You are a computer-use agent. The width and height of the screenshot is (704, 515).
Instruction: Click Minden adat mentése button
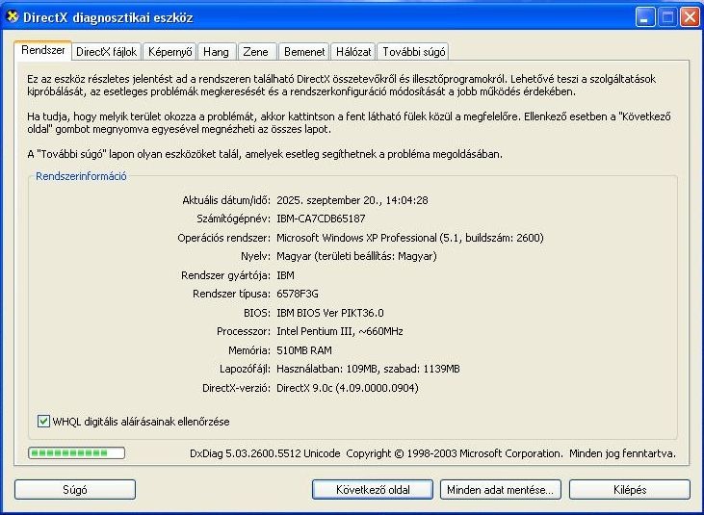[501, 489]
